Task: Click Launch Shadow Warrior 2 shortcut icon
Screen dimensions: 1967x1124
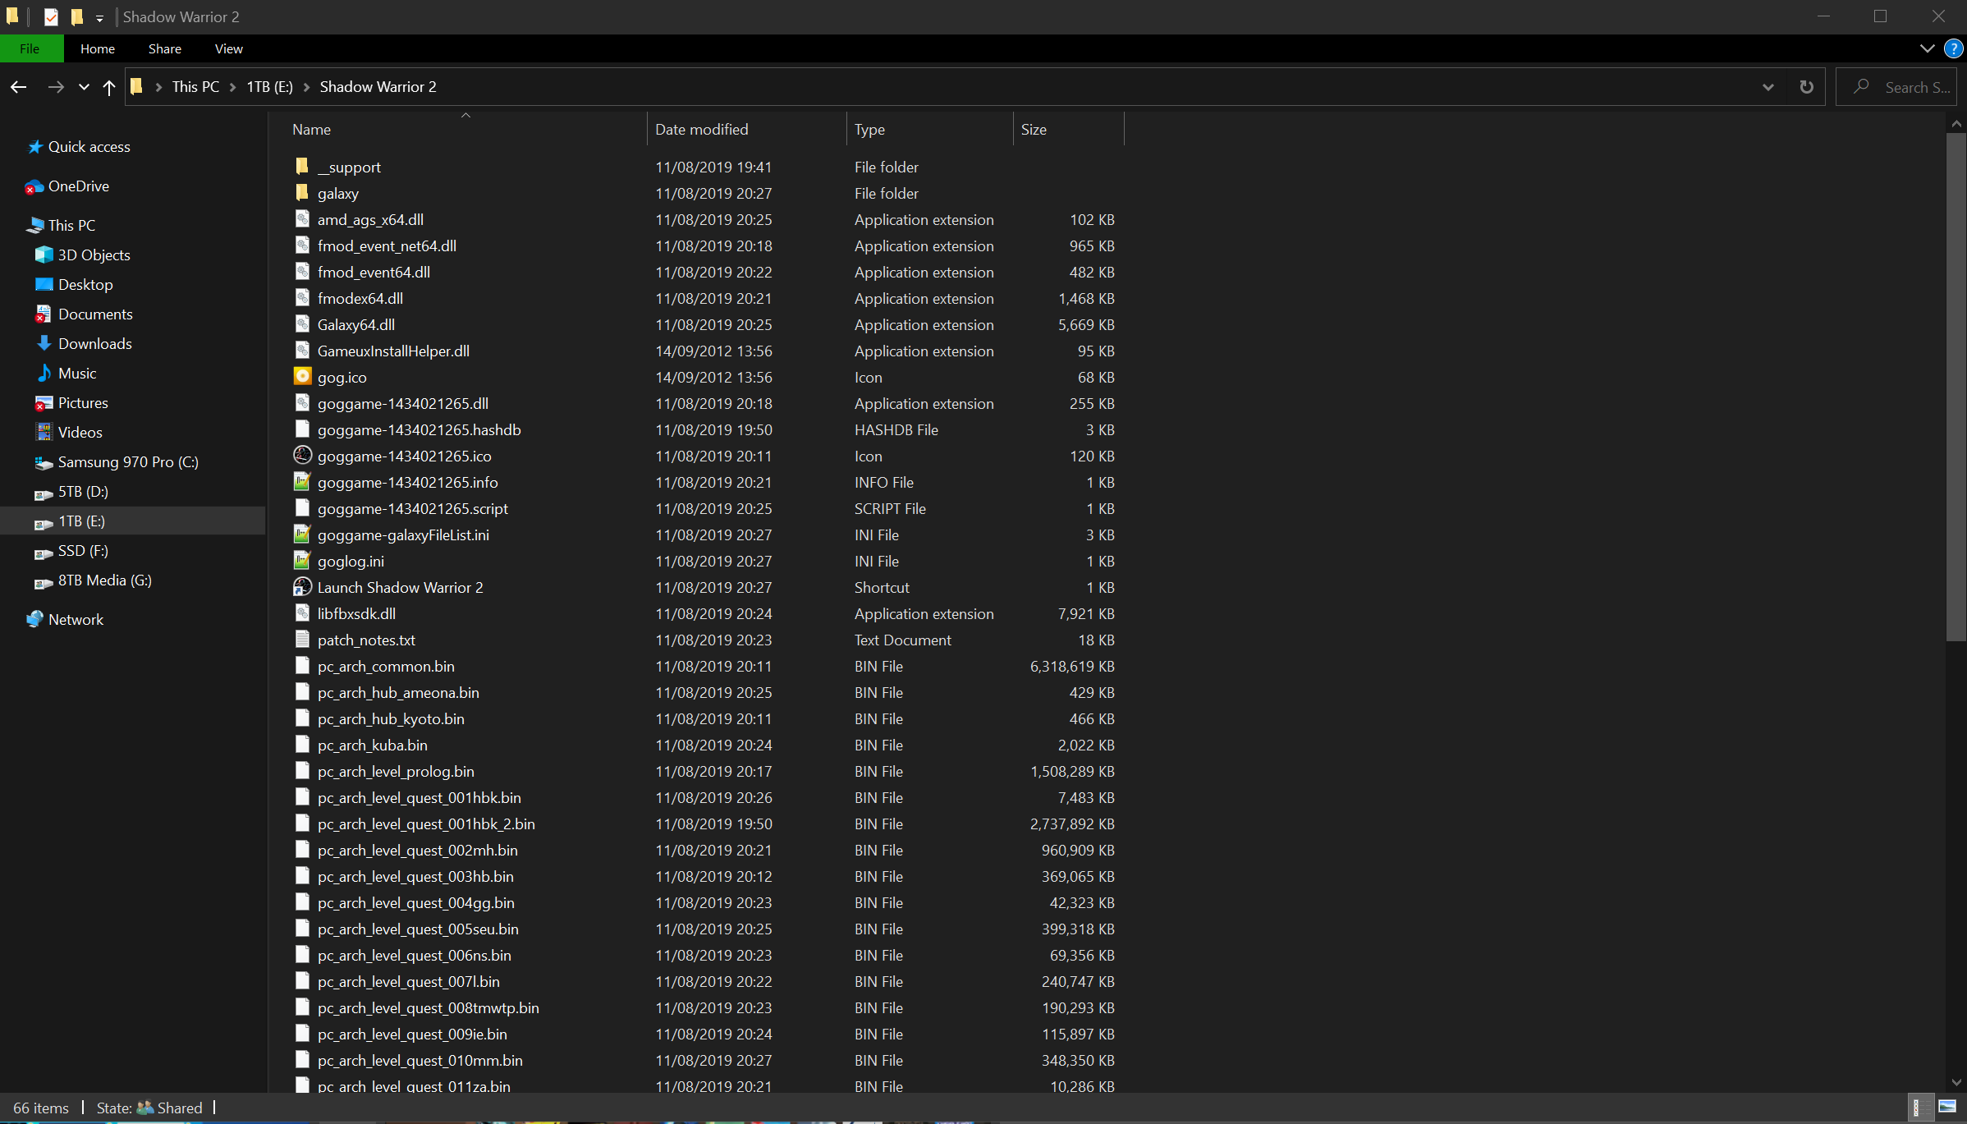Action: pyautogui.click(x=302, y=587)
